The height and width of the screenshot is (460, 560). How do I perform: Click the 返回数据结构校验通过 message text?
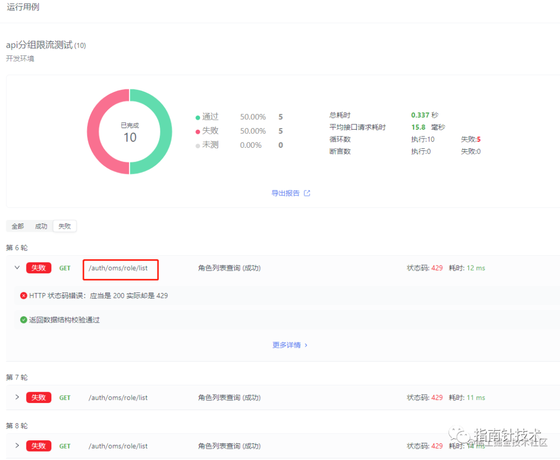click(x=64, y=320)
